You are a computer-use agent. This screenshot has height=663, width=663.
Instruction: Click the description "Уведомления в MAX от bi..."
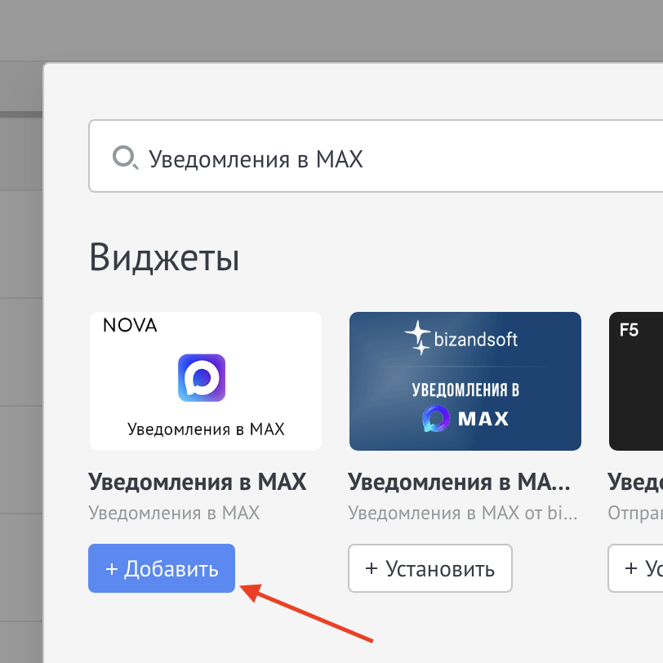tap(463, 513)
